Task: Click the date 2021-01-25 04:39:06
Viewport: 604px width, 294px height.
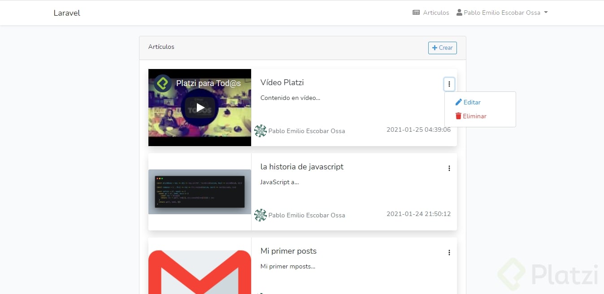Action: click(x=419, y=130)
